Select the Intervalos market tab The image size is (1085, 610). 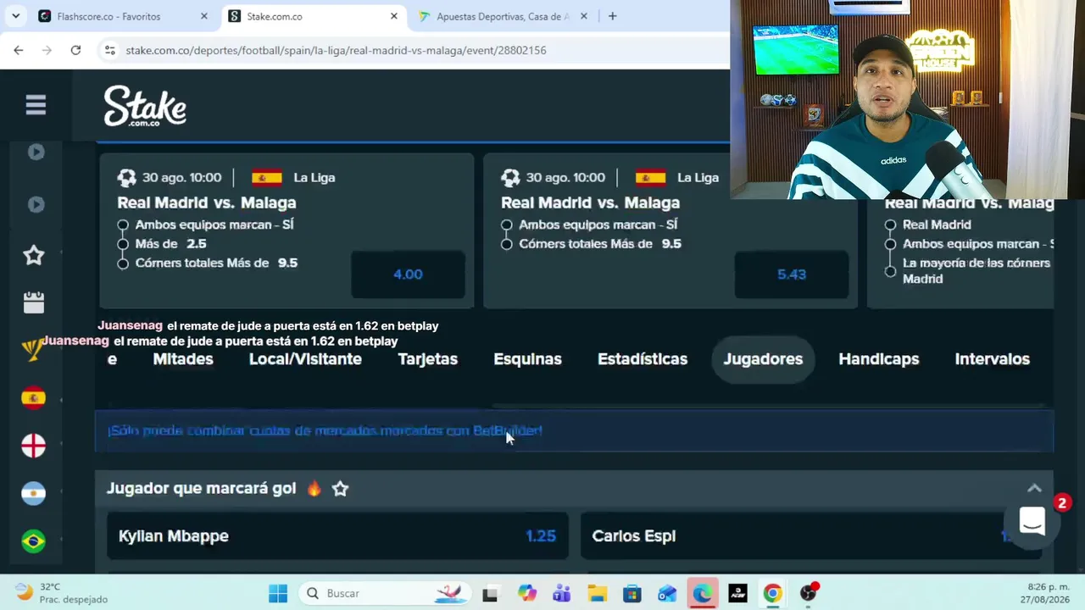(x=993, y=359)
